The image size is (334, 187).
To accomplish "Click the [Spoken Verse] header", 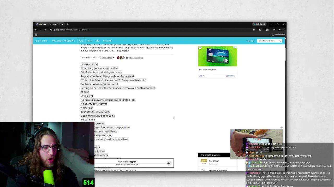I will point(89,64).
